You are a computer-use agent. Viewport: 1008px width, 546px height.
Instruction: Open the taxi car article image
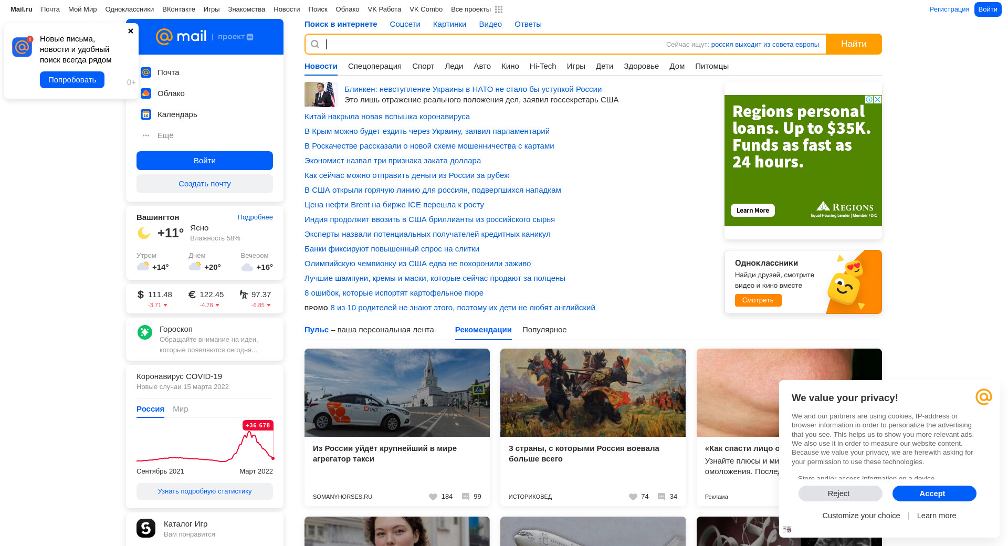(397, 393)
